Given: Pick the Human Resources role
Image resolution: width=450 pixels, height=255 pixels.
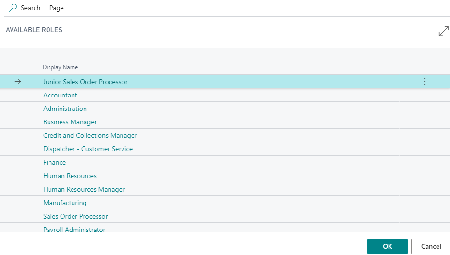Looking at the screenshot, I should point(70,176).
